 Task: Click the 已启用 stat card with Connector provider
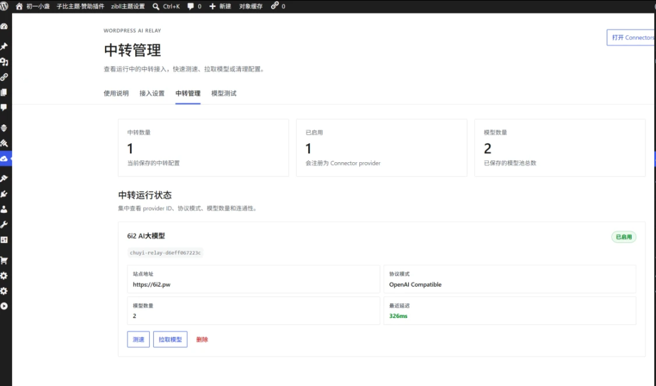(x=382, y=147)
